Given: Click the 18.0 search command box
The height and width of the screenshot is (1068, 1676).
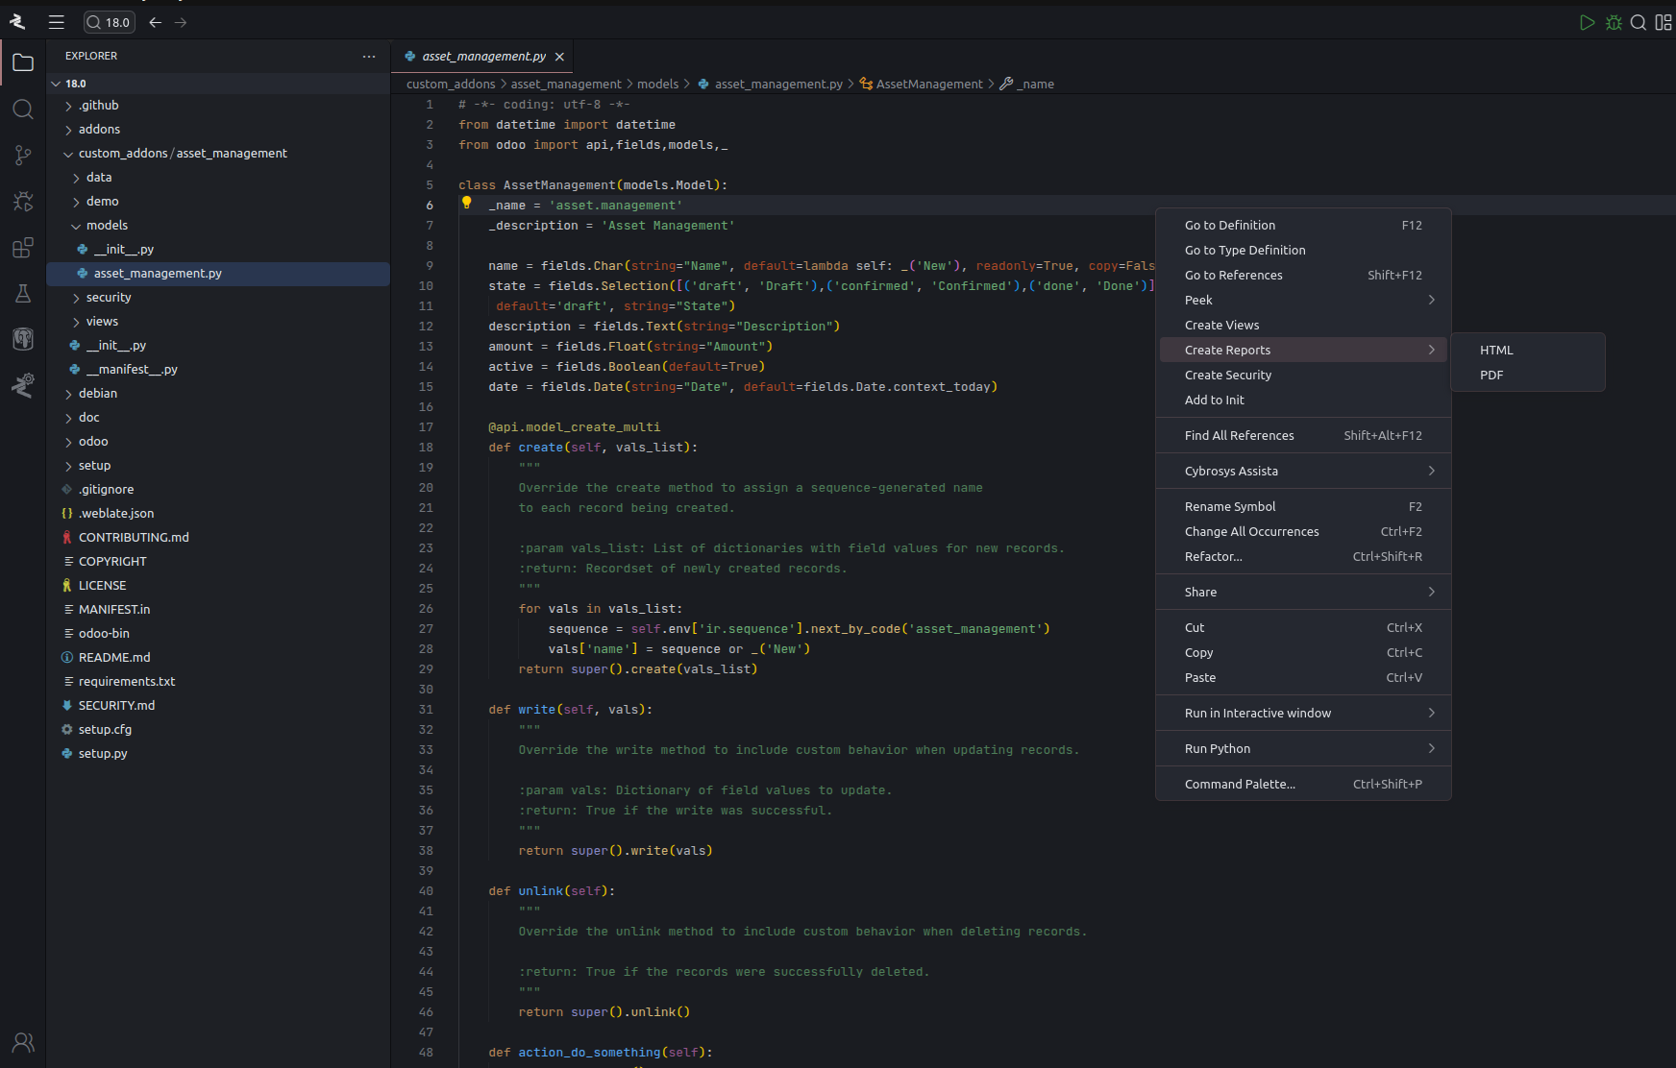Looking at the screenshot, I should (109, 22).
